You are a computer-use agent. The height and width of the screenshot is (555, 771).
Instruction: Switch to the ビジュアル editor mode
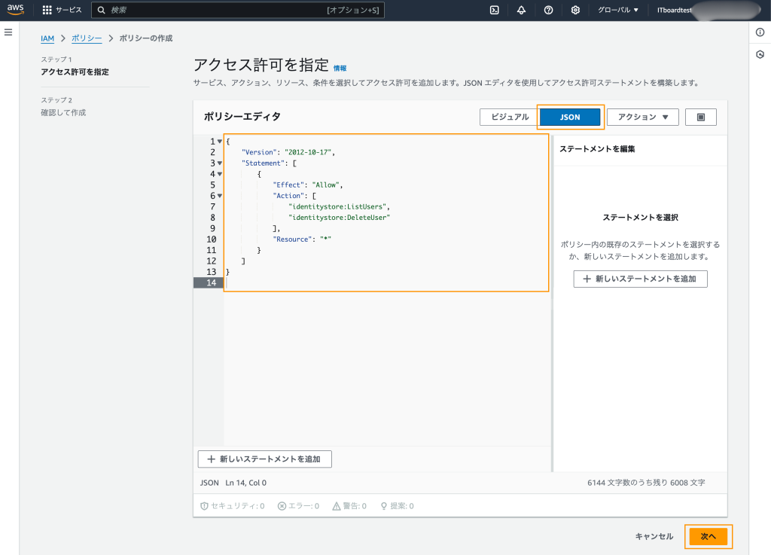[x=510, y=117]
